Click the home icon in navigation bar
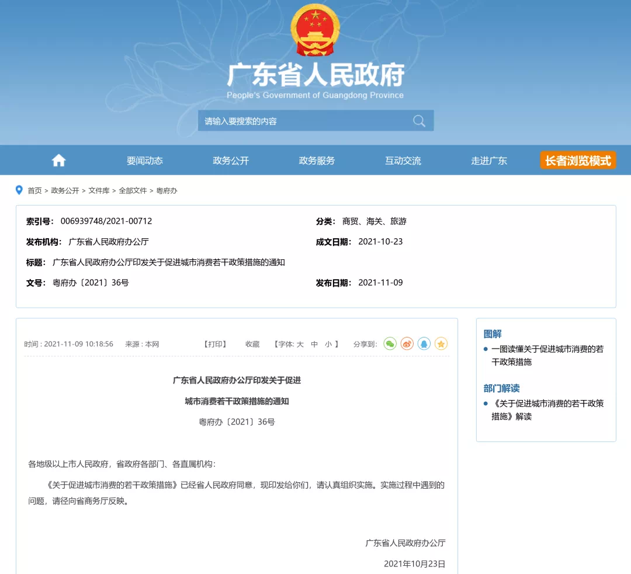 pos(59,161)
